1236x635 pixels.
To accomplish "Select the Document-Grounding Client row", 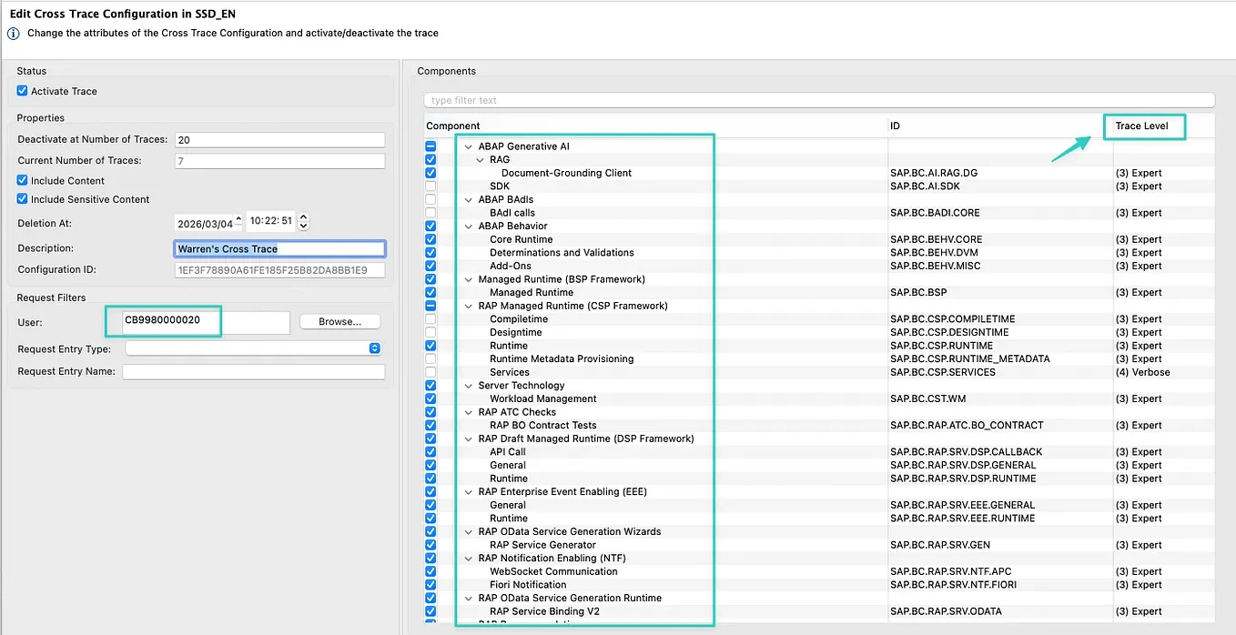I will pyautogui.click(x=819, y=173).
